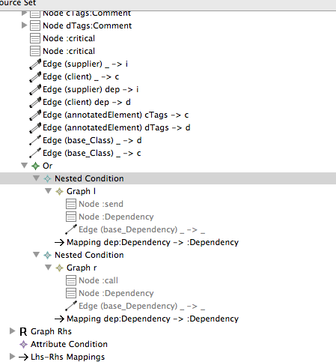Select Edge (base_Class) _ -> d
This screenshot has width=336, height=362.
[92, 140]
